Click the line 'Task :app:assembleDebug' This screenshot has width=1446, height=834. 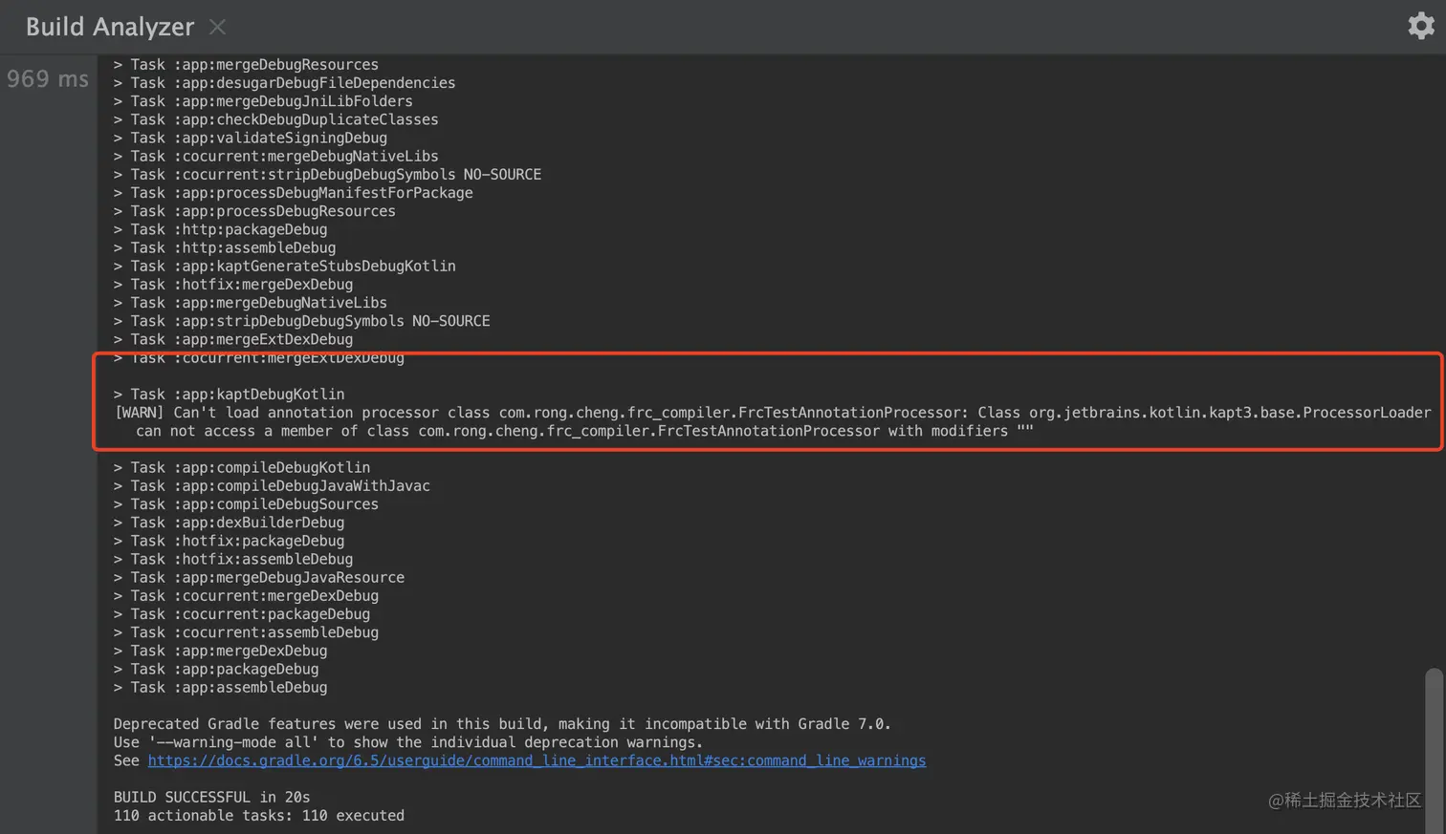pos(220,688)
